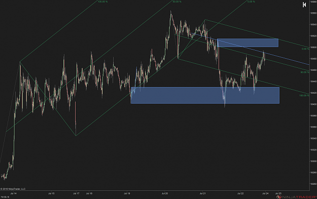
Task: Click the 18360 price axis label
Action: pos(313,127)
